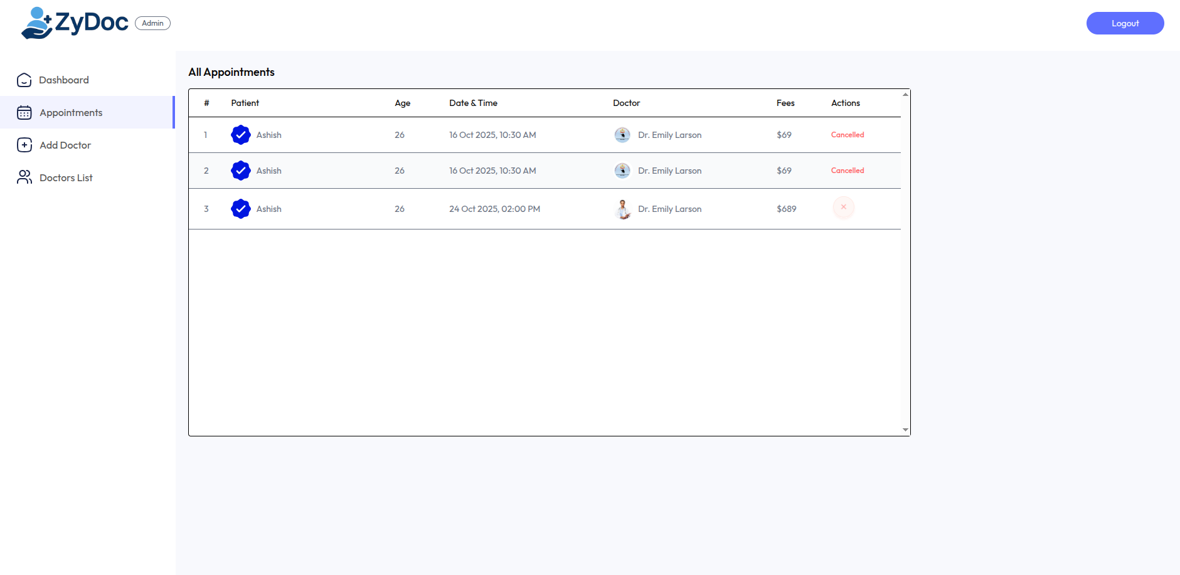The height and width of the screenshot is (575, 1180).
Task: Click the Appointments calendar icon
Action: [24, 113]
